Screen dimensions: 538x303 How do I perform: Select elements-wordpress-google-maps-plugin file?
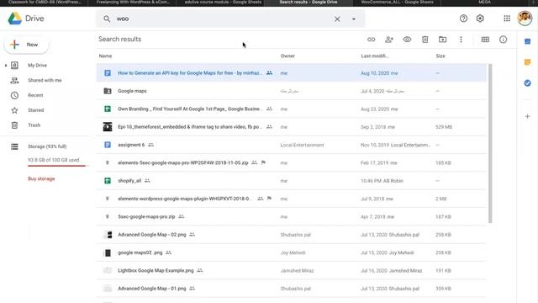pos(292,199)
